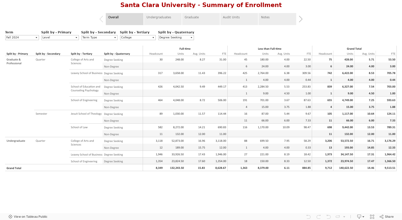Click the Split by - Tertiary column header
This screenshot has width=402, height=220.
tap(81, 54)
